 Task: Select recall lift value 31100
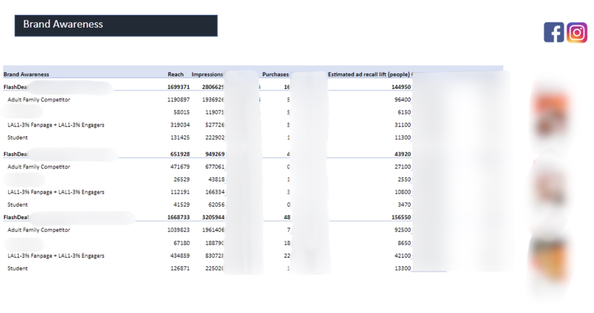coord(403,125)
